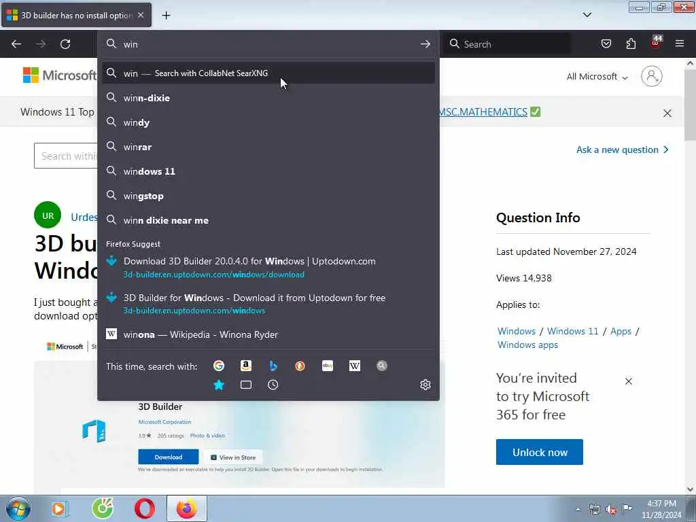The width and height of the screenshot is (696, 522).
Task: Click the uBlock extension icon with badge 44
Action: point(656,43)
